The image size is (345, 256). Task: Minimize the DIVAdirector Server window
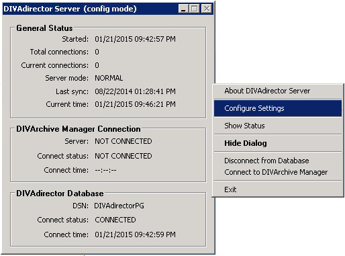tap(183, 9)
